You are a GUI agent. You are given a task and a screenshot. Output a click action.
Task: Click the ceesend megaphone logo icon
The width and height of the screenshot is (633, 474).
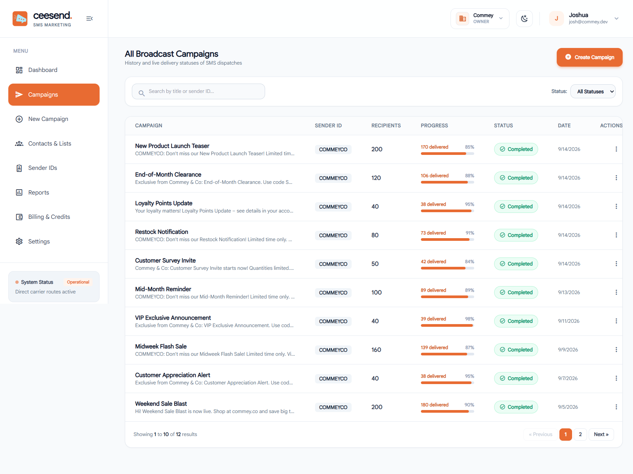pyautogui.click(x=20, y=19)
